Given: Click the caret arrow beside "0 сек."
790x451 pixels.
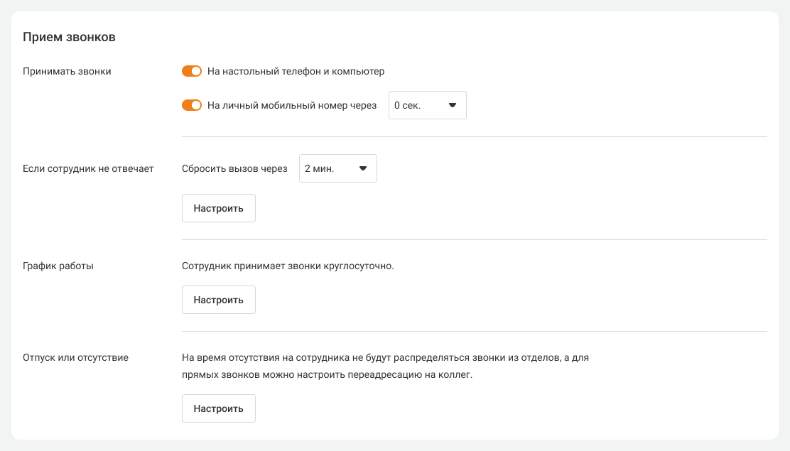Looking at the screenshot, I should click(453, 105).
